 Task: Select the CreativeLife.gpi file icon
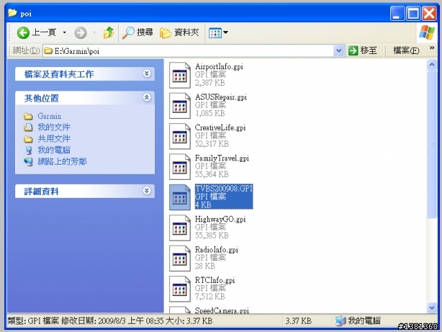click(x=180, y=136)
